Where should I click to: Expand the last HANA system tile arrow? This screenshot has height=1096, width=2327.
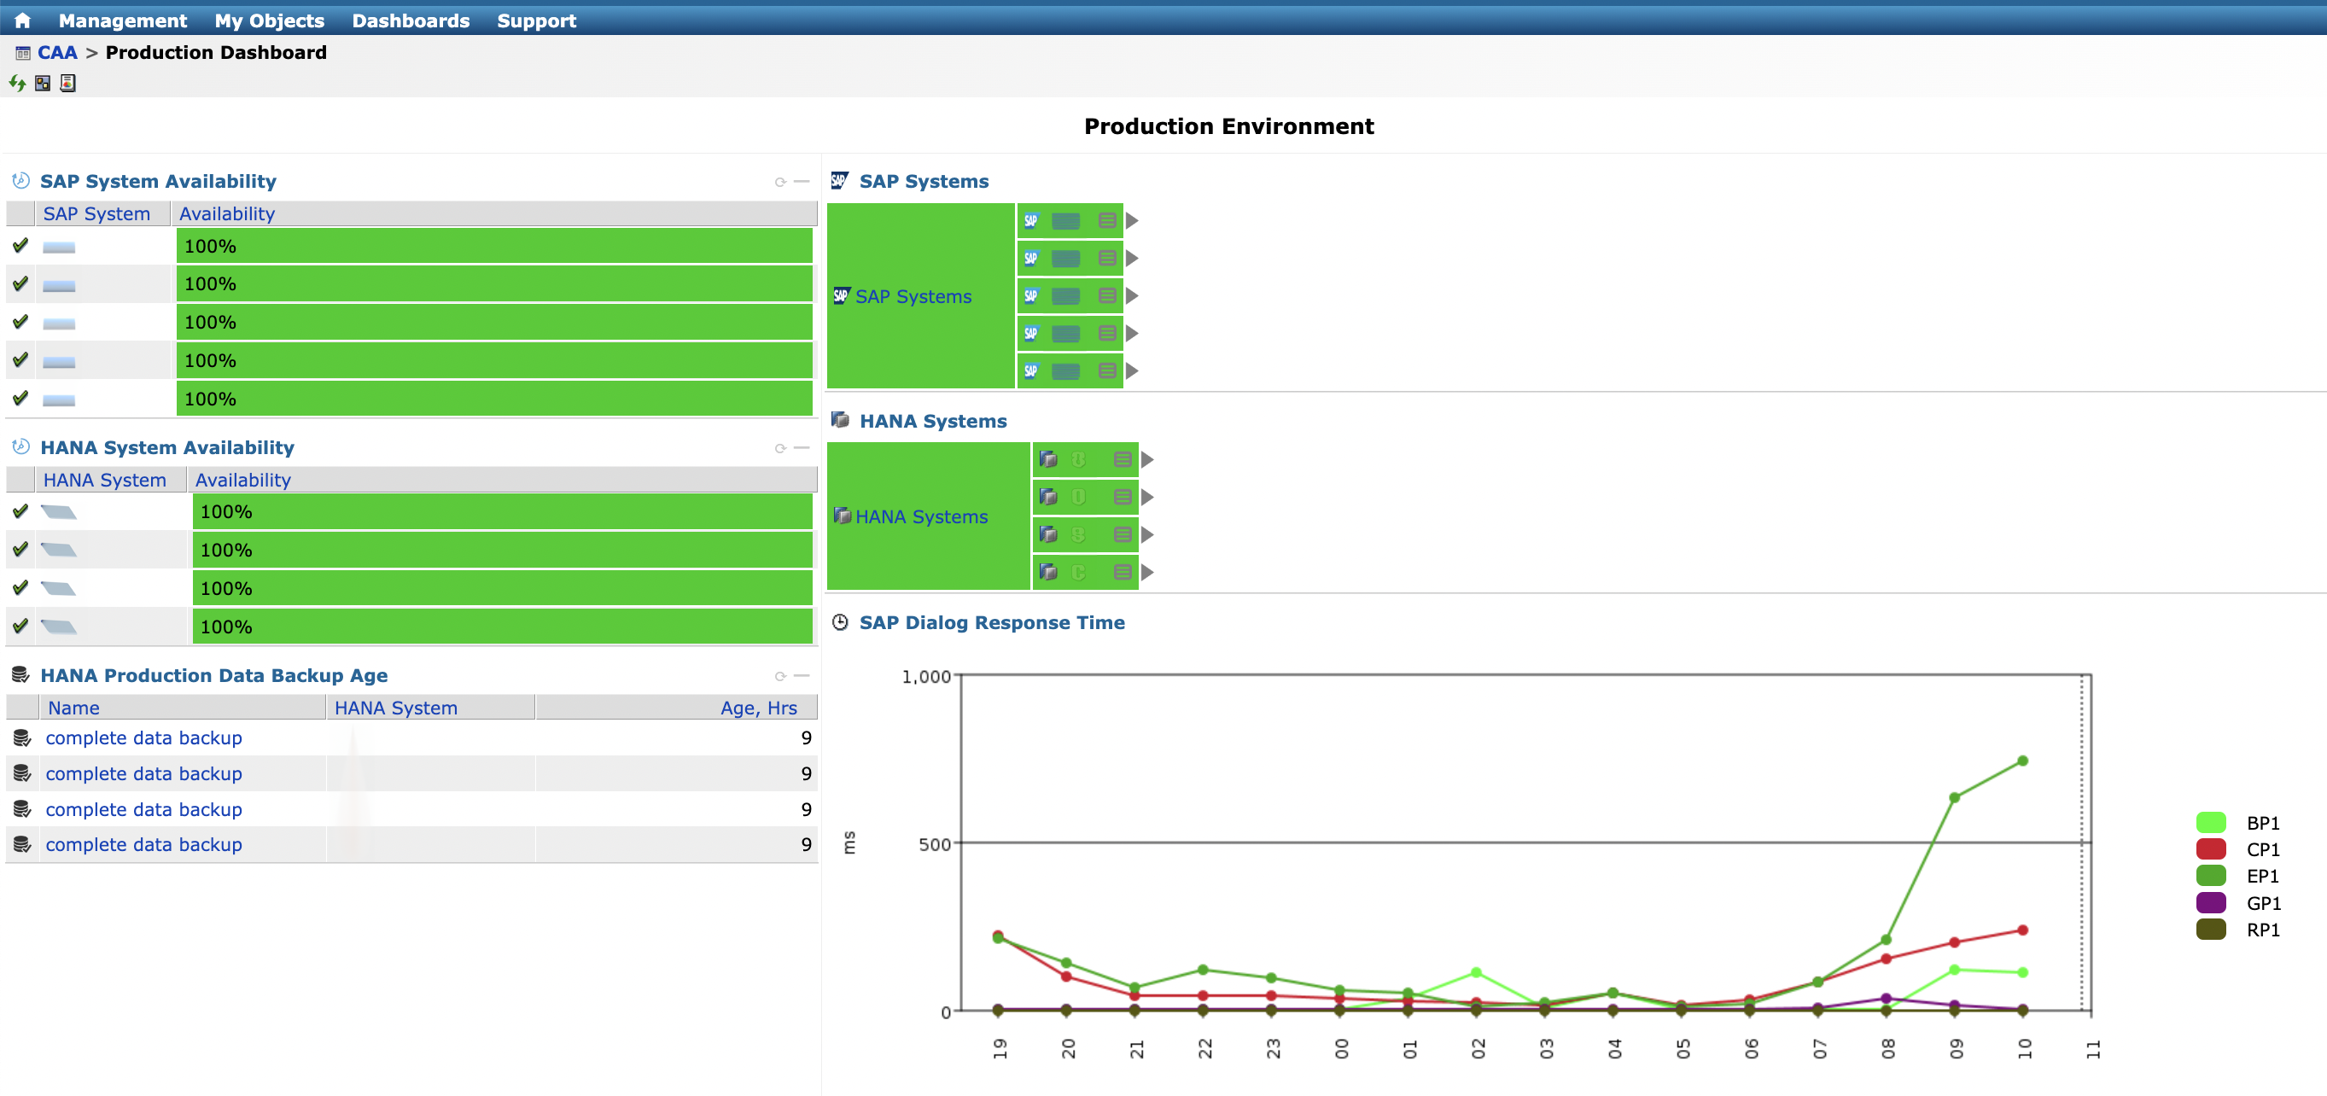(x=1149, y=571)
